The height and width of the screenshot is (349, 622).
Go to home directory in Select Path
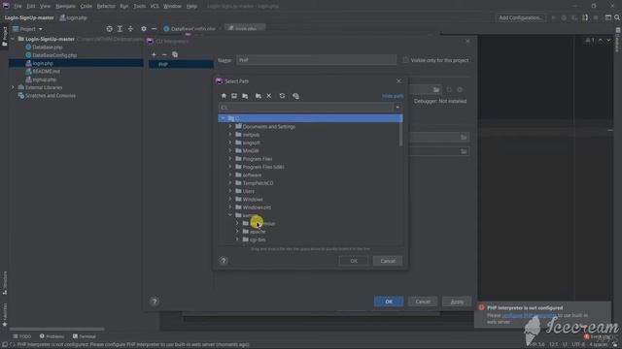click(224, 96)
